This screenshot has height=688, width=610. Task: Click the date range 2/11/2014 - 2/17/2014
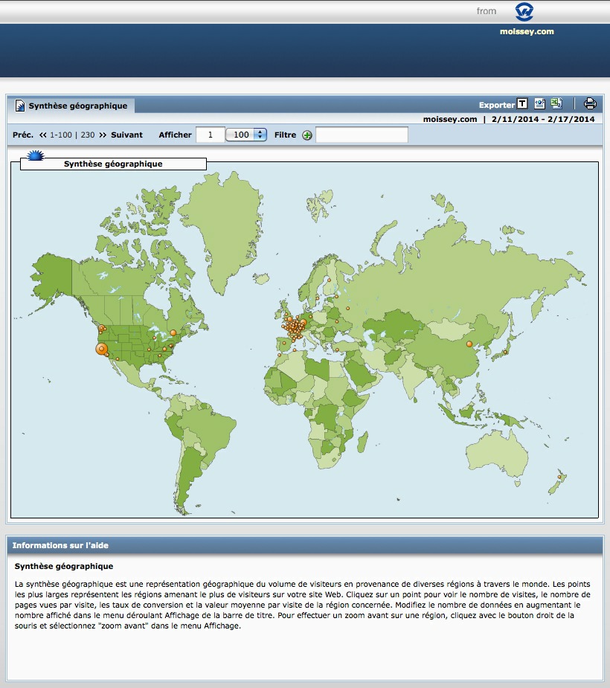pyautogui.click(x=543, y=119)
